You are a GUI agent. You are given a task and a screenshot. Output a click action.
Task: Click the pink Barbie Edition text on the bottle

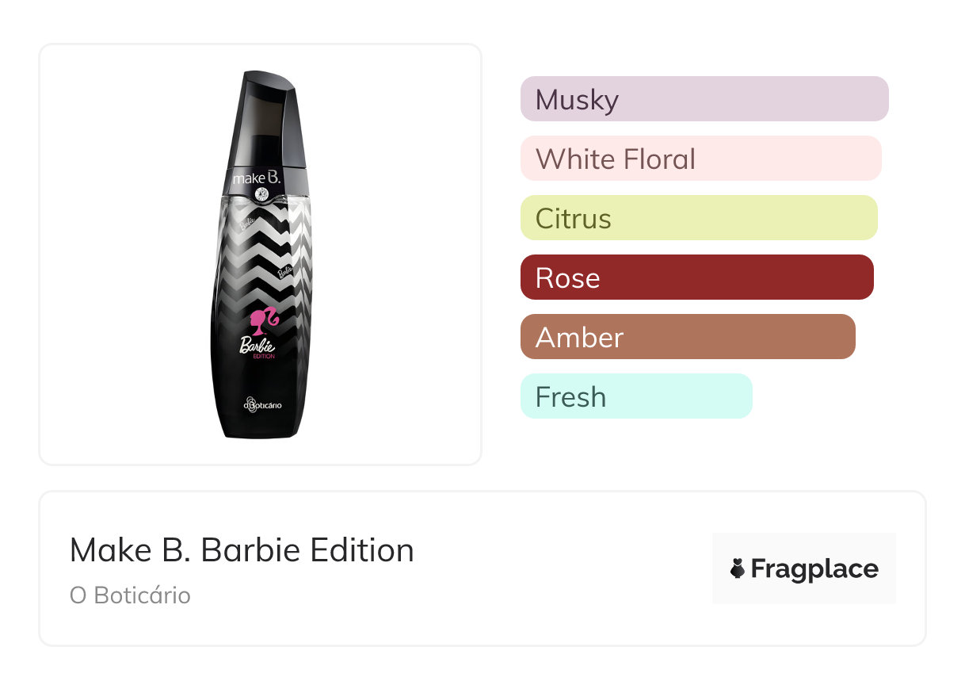click(258, 347)
